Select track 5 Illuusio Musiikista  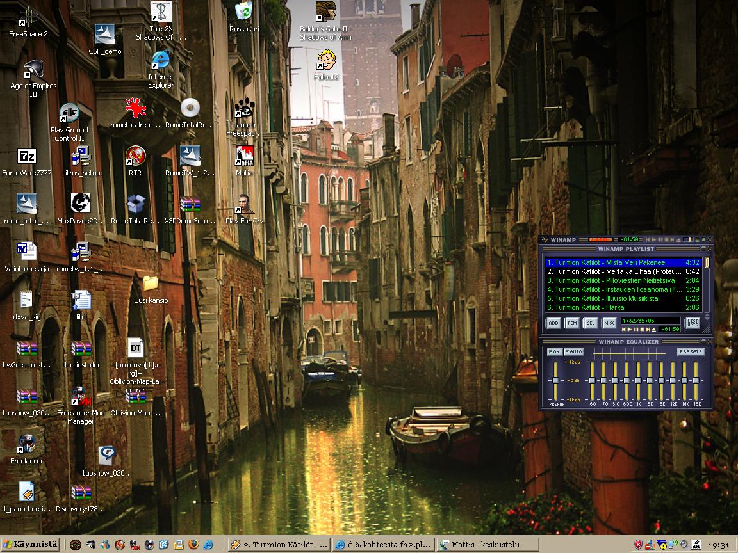(x=623, y=298)
